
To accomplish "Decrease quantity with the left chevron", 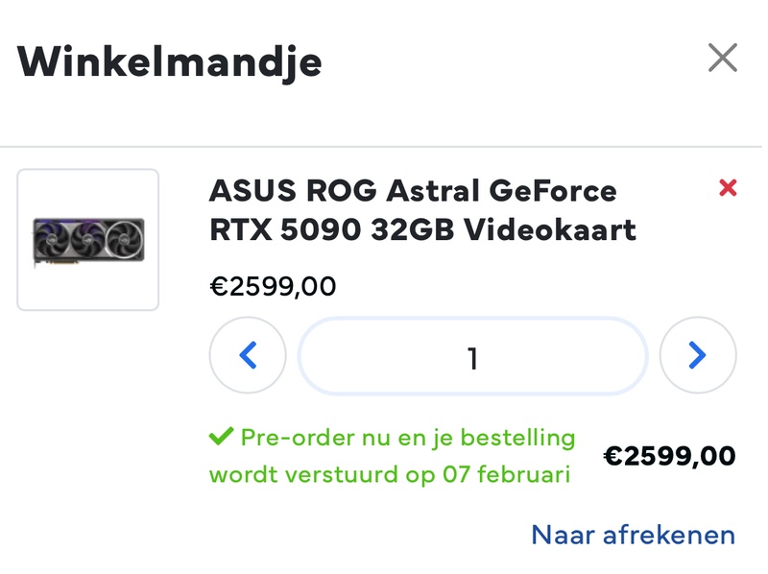I will [248, 356].
